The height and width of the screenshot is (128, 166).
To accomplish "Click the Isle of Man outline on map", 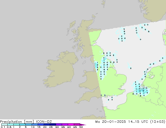I will click(84, 62).
